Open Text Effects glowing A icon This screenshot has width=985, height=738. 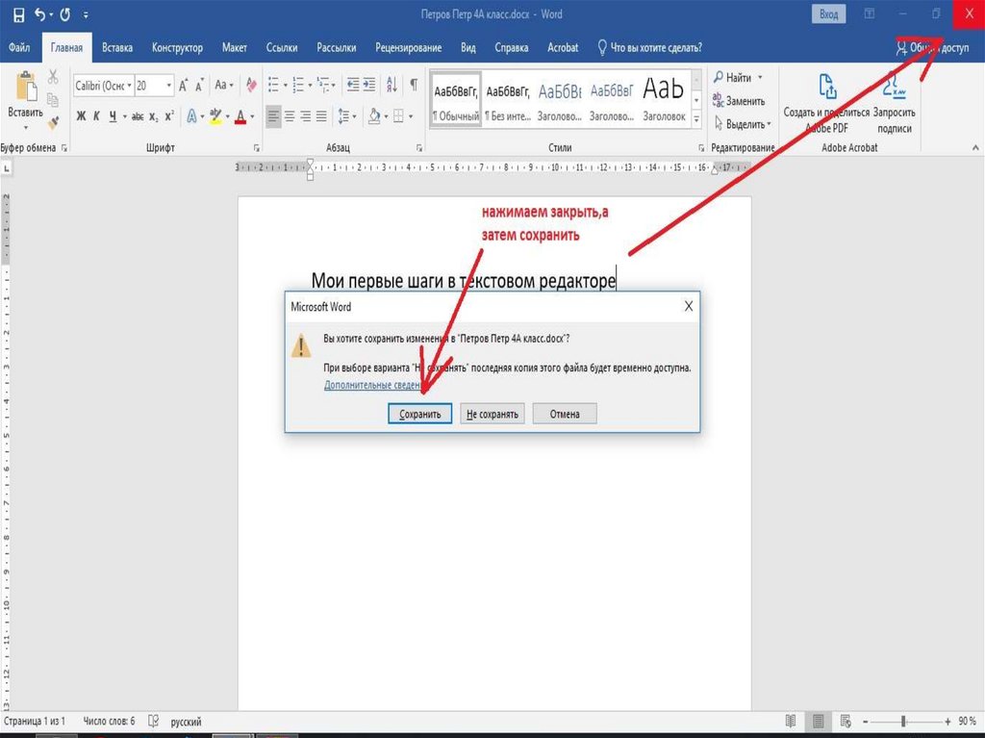point(191,116)
